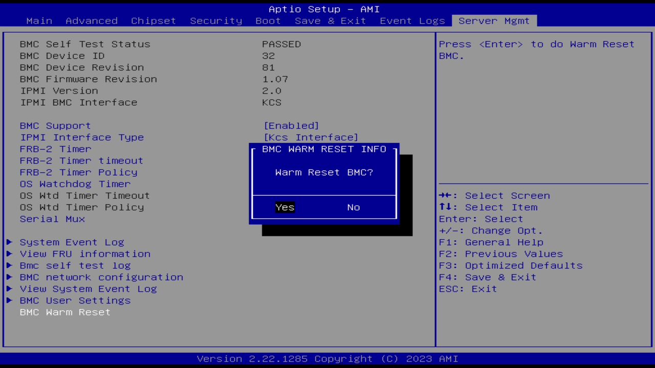Click the ESC: Exit hint

coord(468,289)
